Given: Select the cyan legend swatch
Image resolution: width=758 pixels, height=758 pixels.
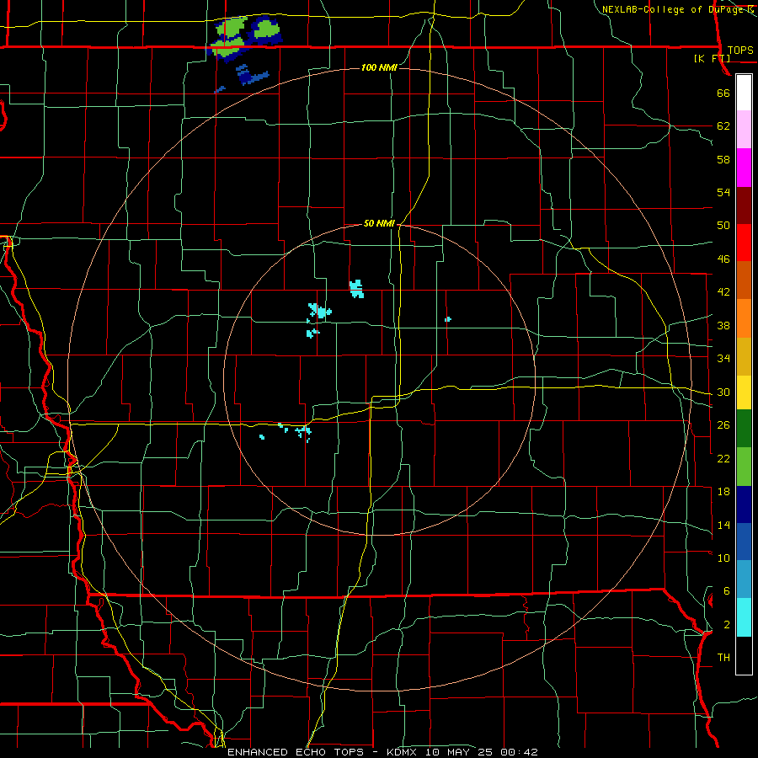Looking at the screenshot, I should (x=744, y=617).
